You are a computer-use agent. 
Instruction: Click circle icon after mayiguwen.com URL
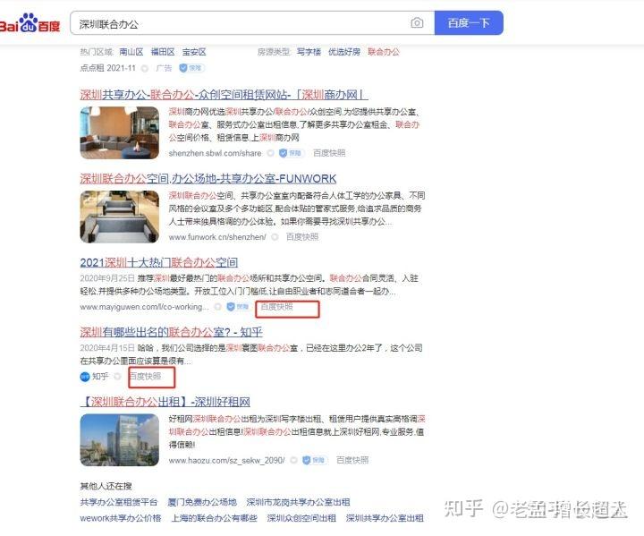coord(217,307)
